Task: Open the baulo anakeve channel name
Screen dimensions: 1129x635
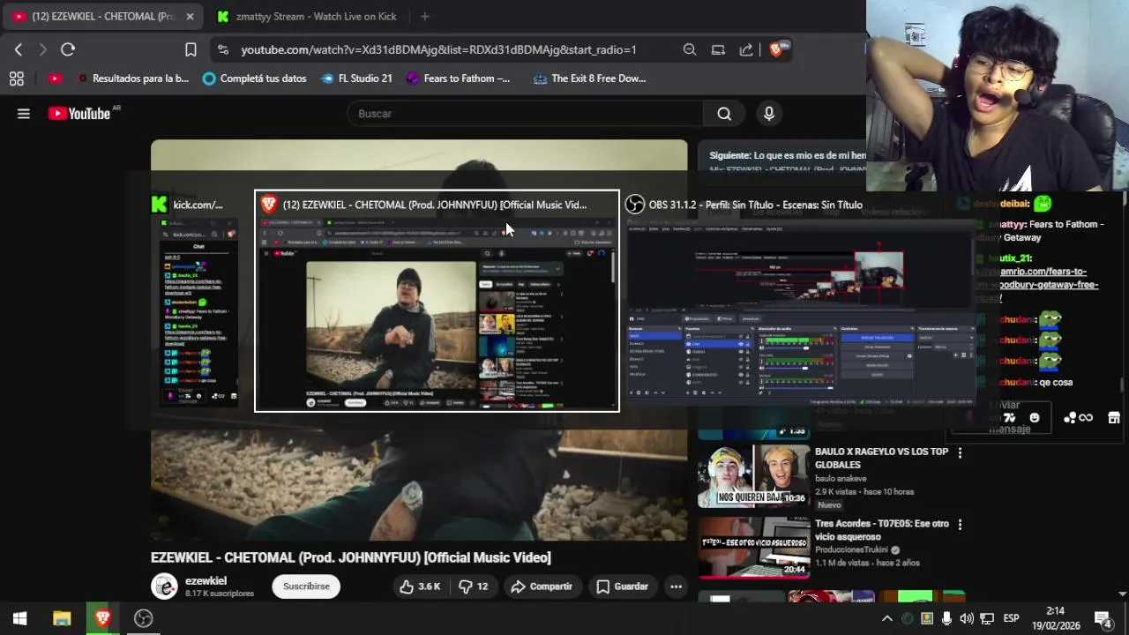Action: pos(841,479)
